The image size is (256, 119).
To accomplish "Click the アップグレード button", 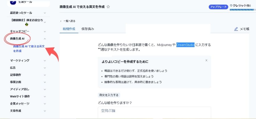I will pos(218,7).
